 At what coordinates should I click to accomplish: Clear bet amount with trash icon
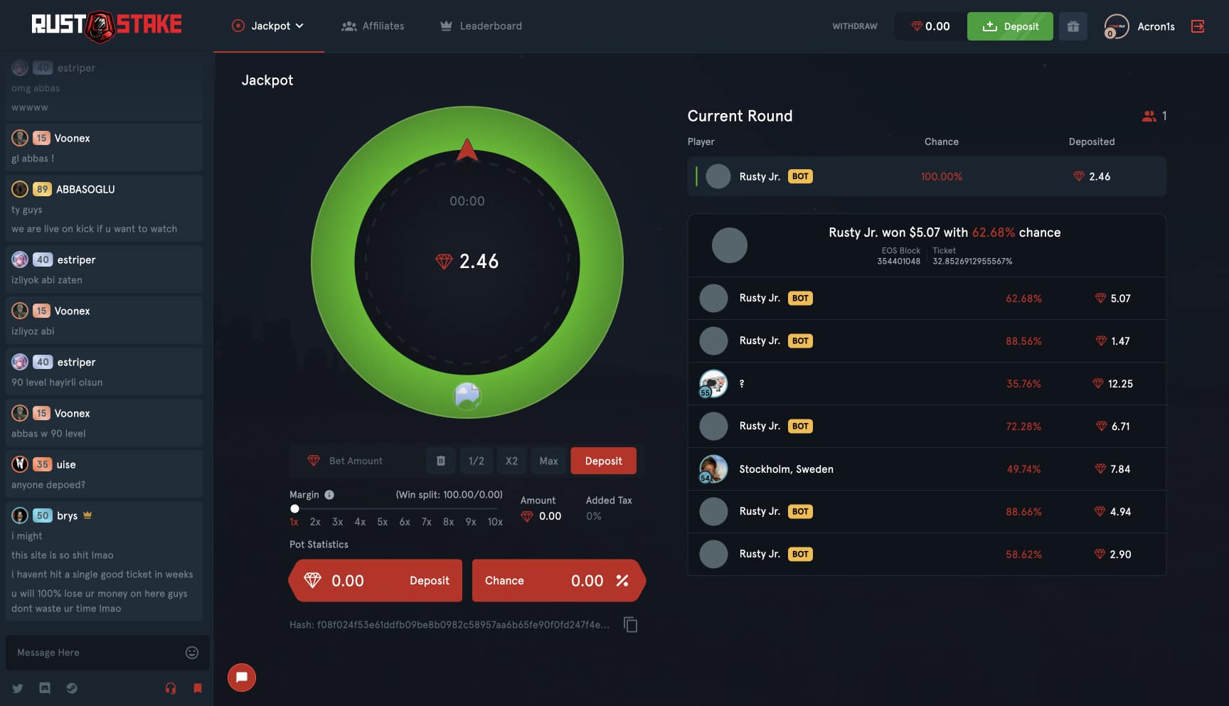(x=440, y=461)
